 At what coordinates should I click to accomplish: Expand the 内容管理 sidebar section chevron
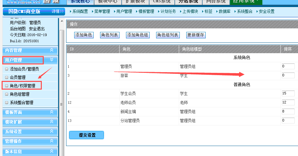point(52,50)
